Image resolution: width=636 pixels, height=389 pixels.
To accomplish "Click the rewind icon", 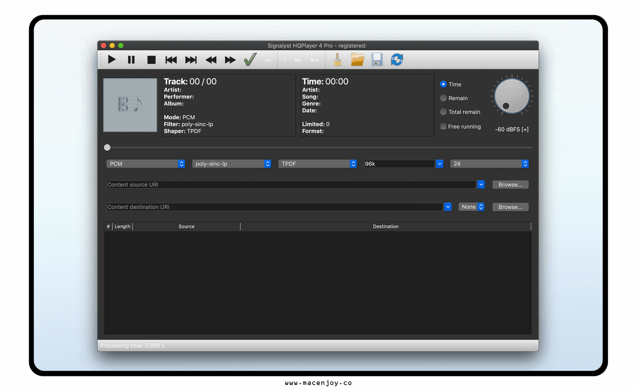I will coord(211,60).
